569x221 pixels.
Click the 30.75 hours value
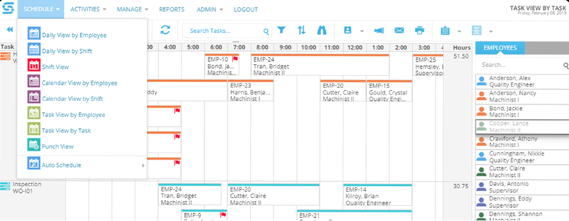pyautogui.click(x=461, y=186)
